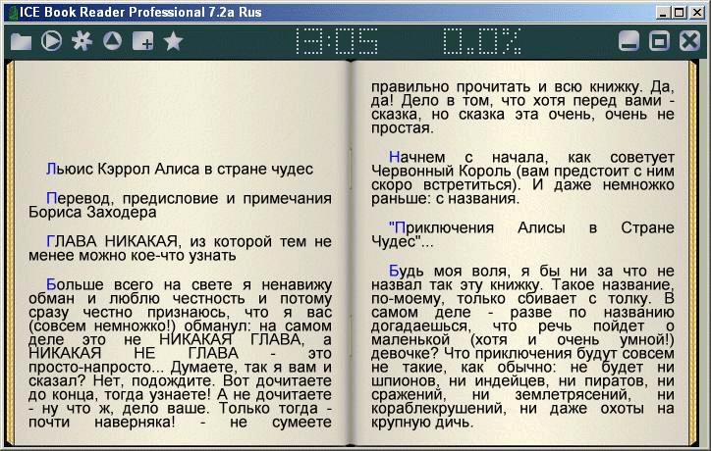Image resolution: width=711 pixels, height=451 pixels.
Task: Click the text "Червонный Король"
Action: tap(441, 172)
